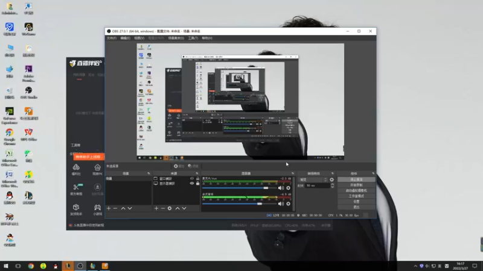This screenshot has width=483, height=271.
Task: Open OBS 设置 settings button
Action: pos(356,202)
